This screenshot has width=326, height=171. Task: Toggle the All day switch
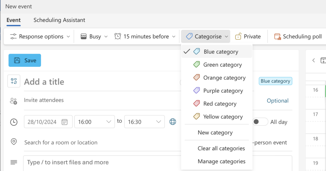coord(260,122)
